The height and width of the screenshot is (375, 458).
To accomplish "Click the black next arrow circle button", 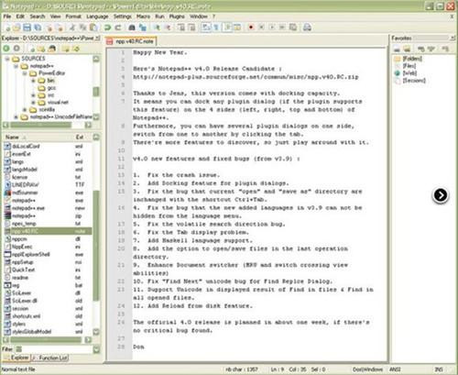I will (x=441, y=195).
